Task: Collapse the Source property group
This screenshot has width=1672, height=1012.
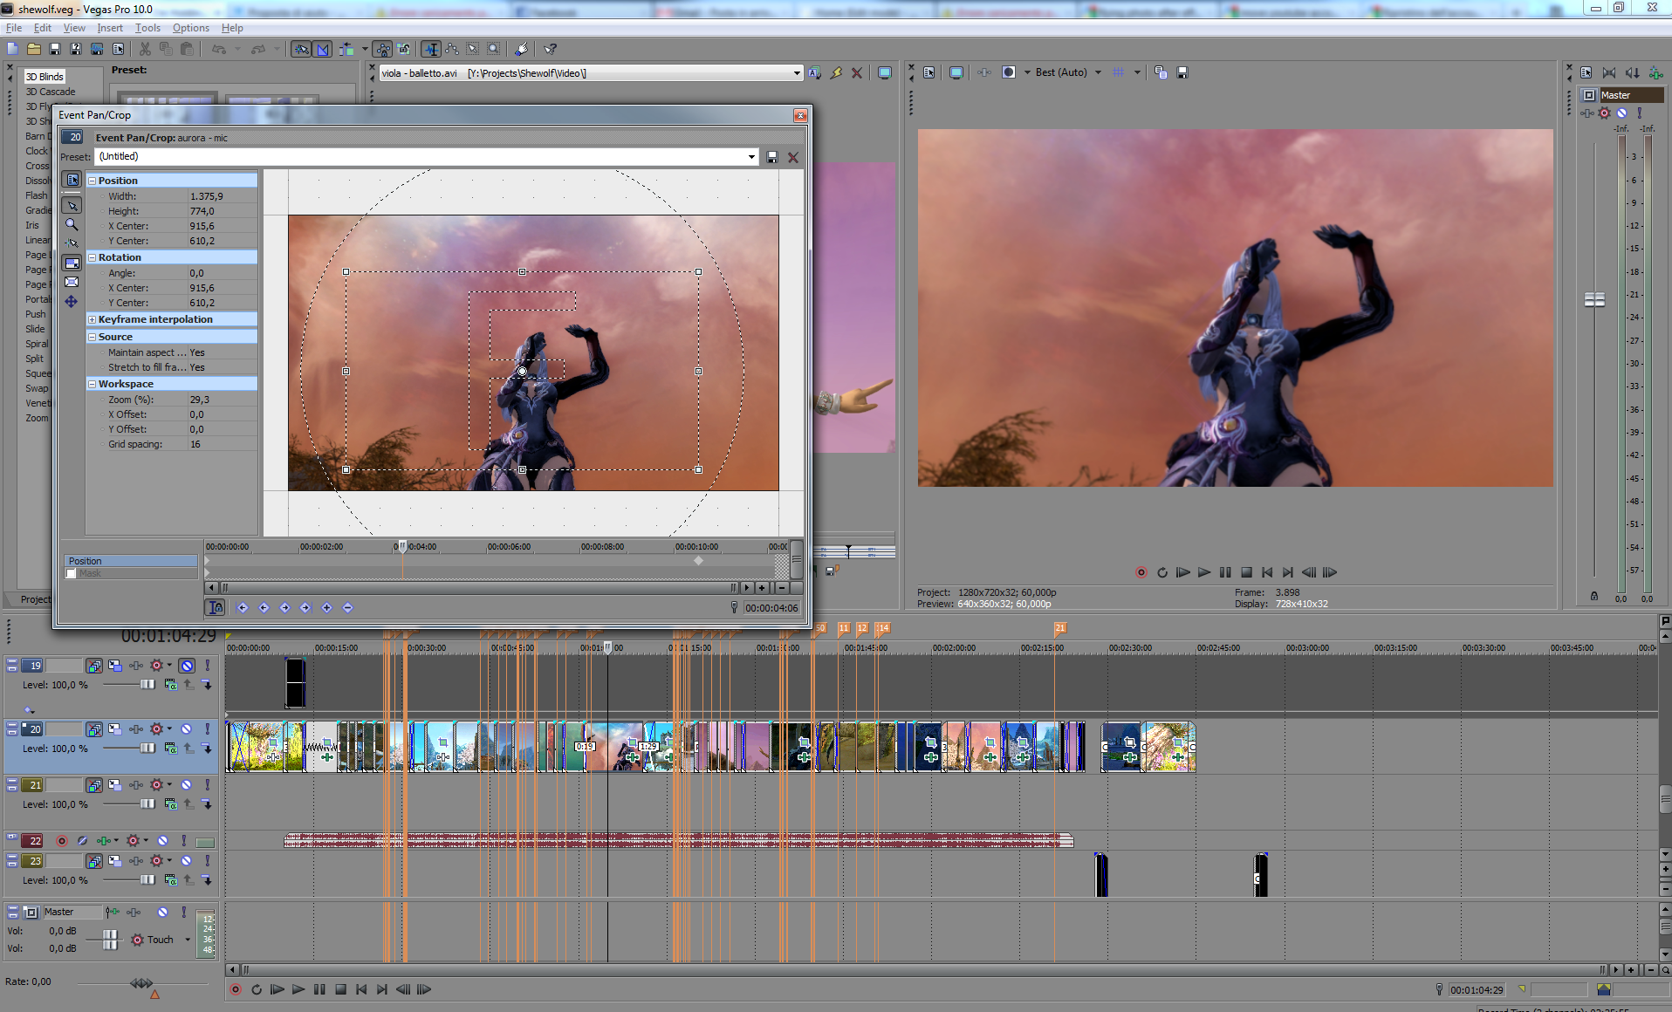Action: point(92,337)
